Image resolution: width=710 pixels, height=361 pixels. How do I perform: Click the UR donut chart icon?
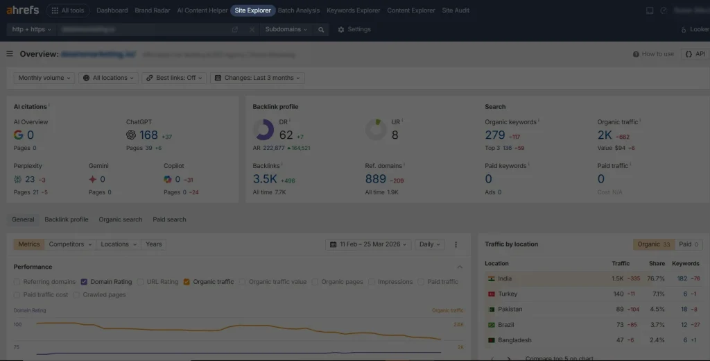pyautogui.click(x=375, y=130)
